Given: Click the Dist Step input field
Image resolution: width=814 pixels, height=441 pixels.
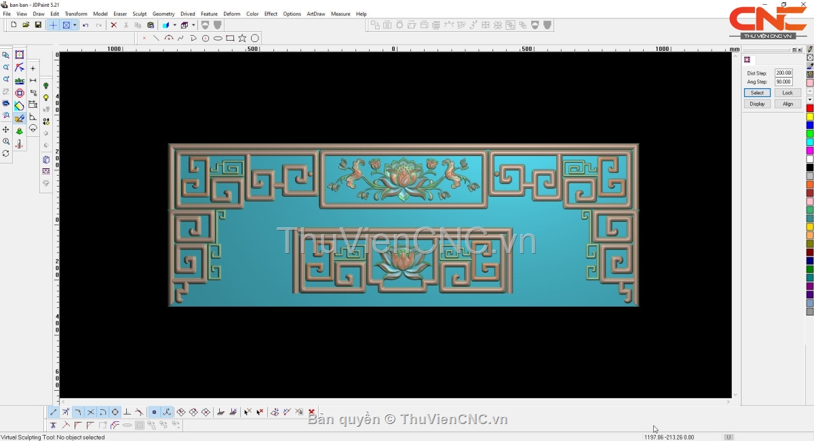Looking at the screenshot, I should pos(783,73).
